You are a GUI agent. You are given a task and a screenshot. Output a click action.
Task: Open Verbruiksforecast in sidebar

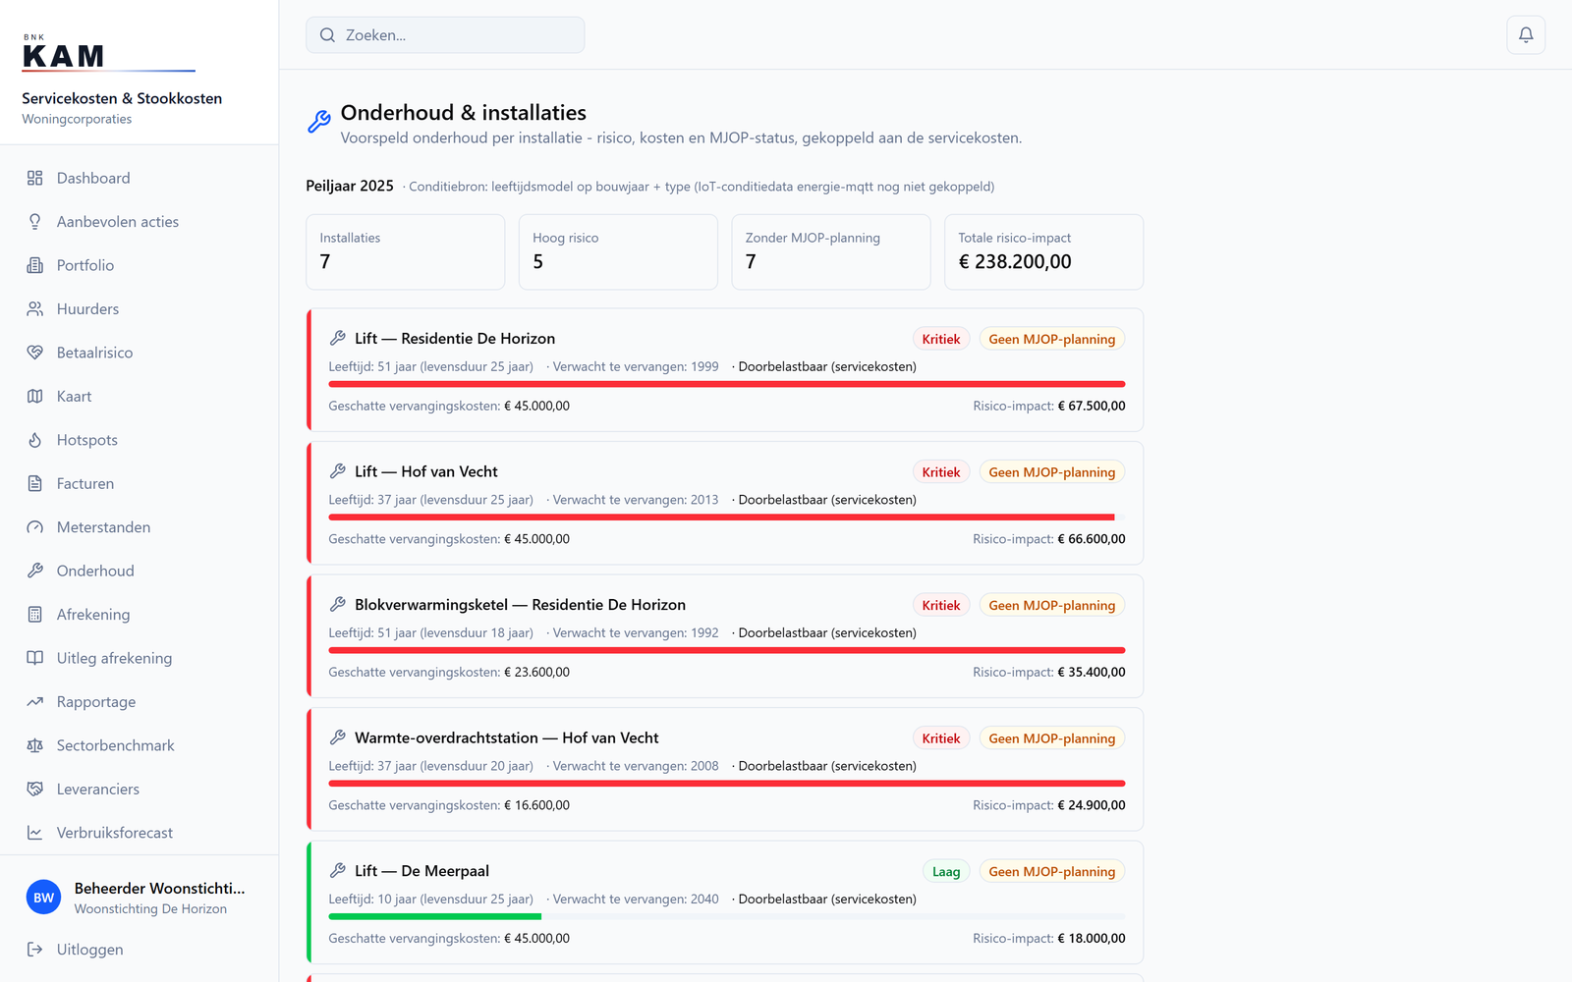[140, 833]
